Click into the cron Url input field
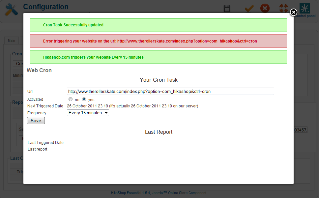 (x=170, y=91)
